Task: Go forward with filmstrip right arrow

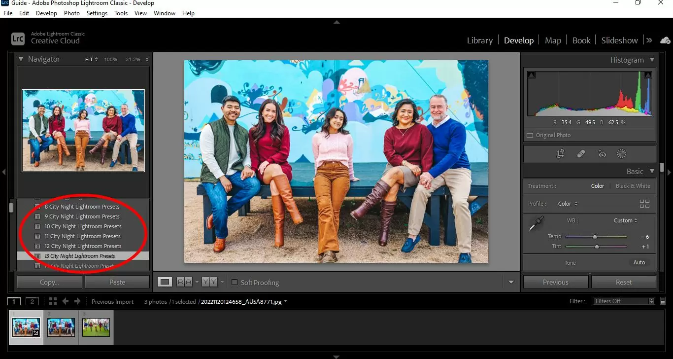Action: click(x=77, y=301)
